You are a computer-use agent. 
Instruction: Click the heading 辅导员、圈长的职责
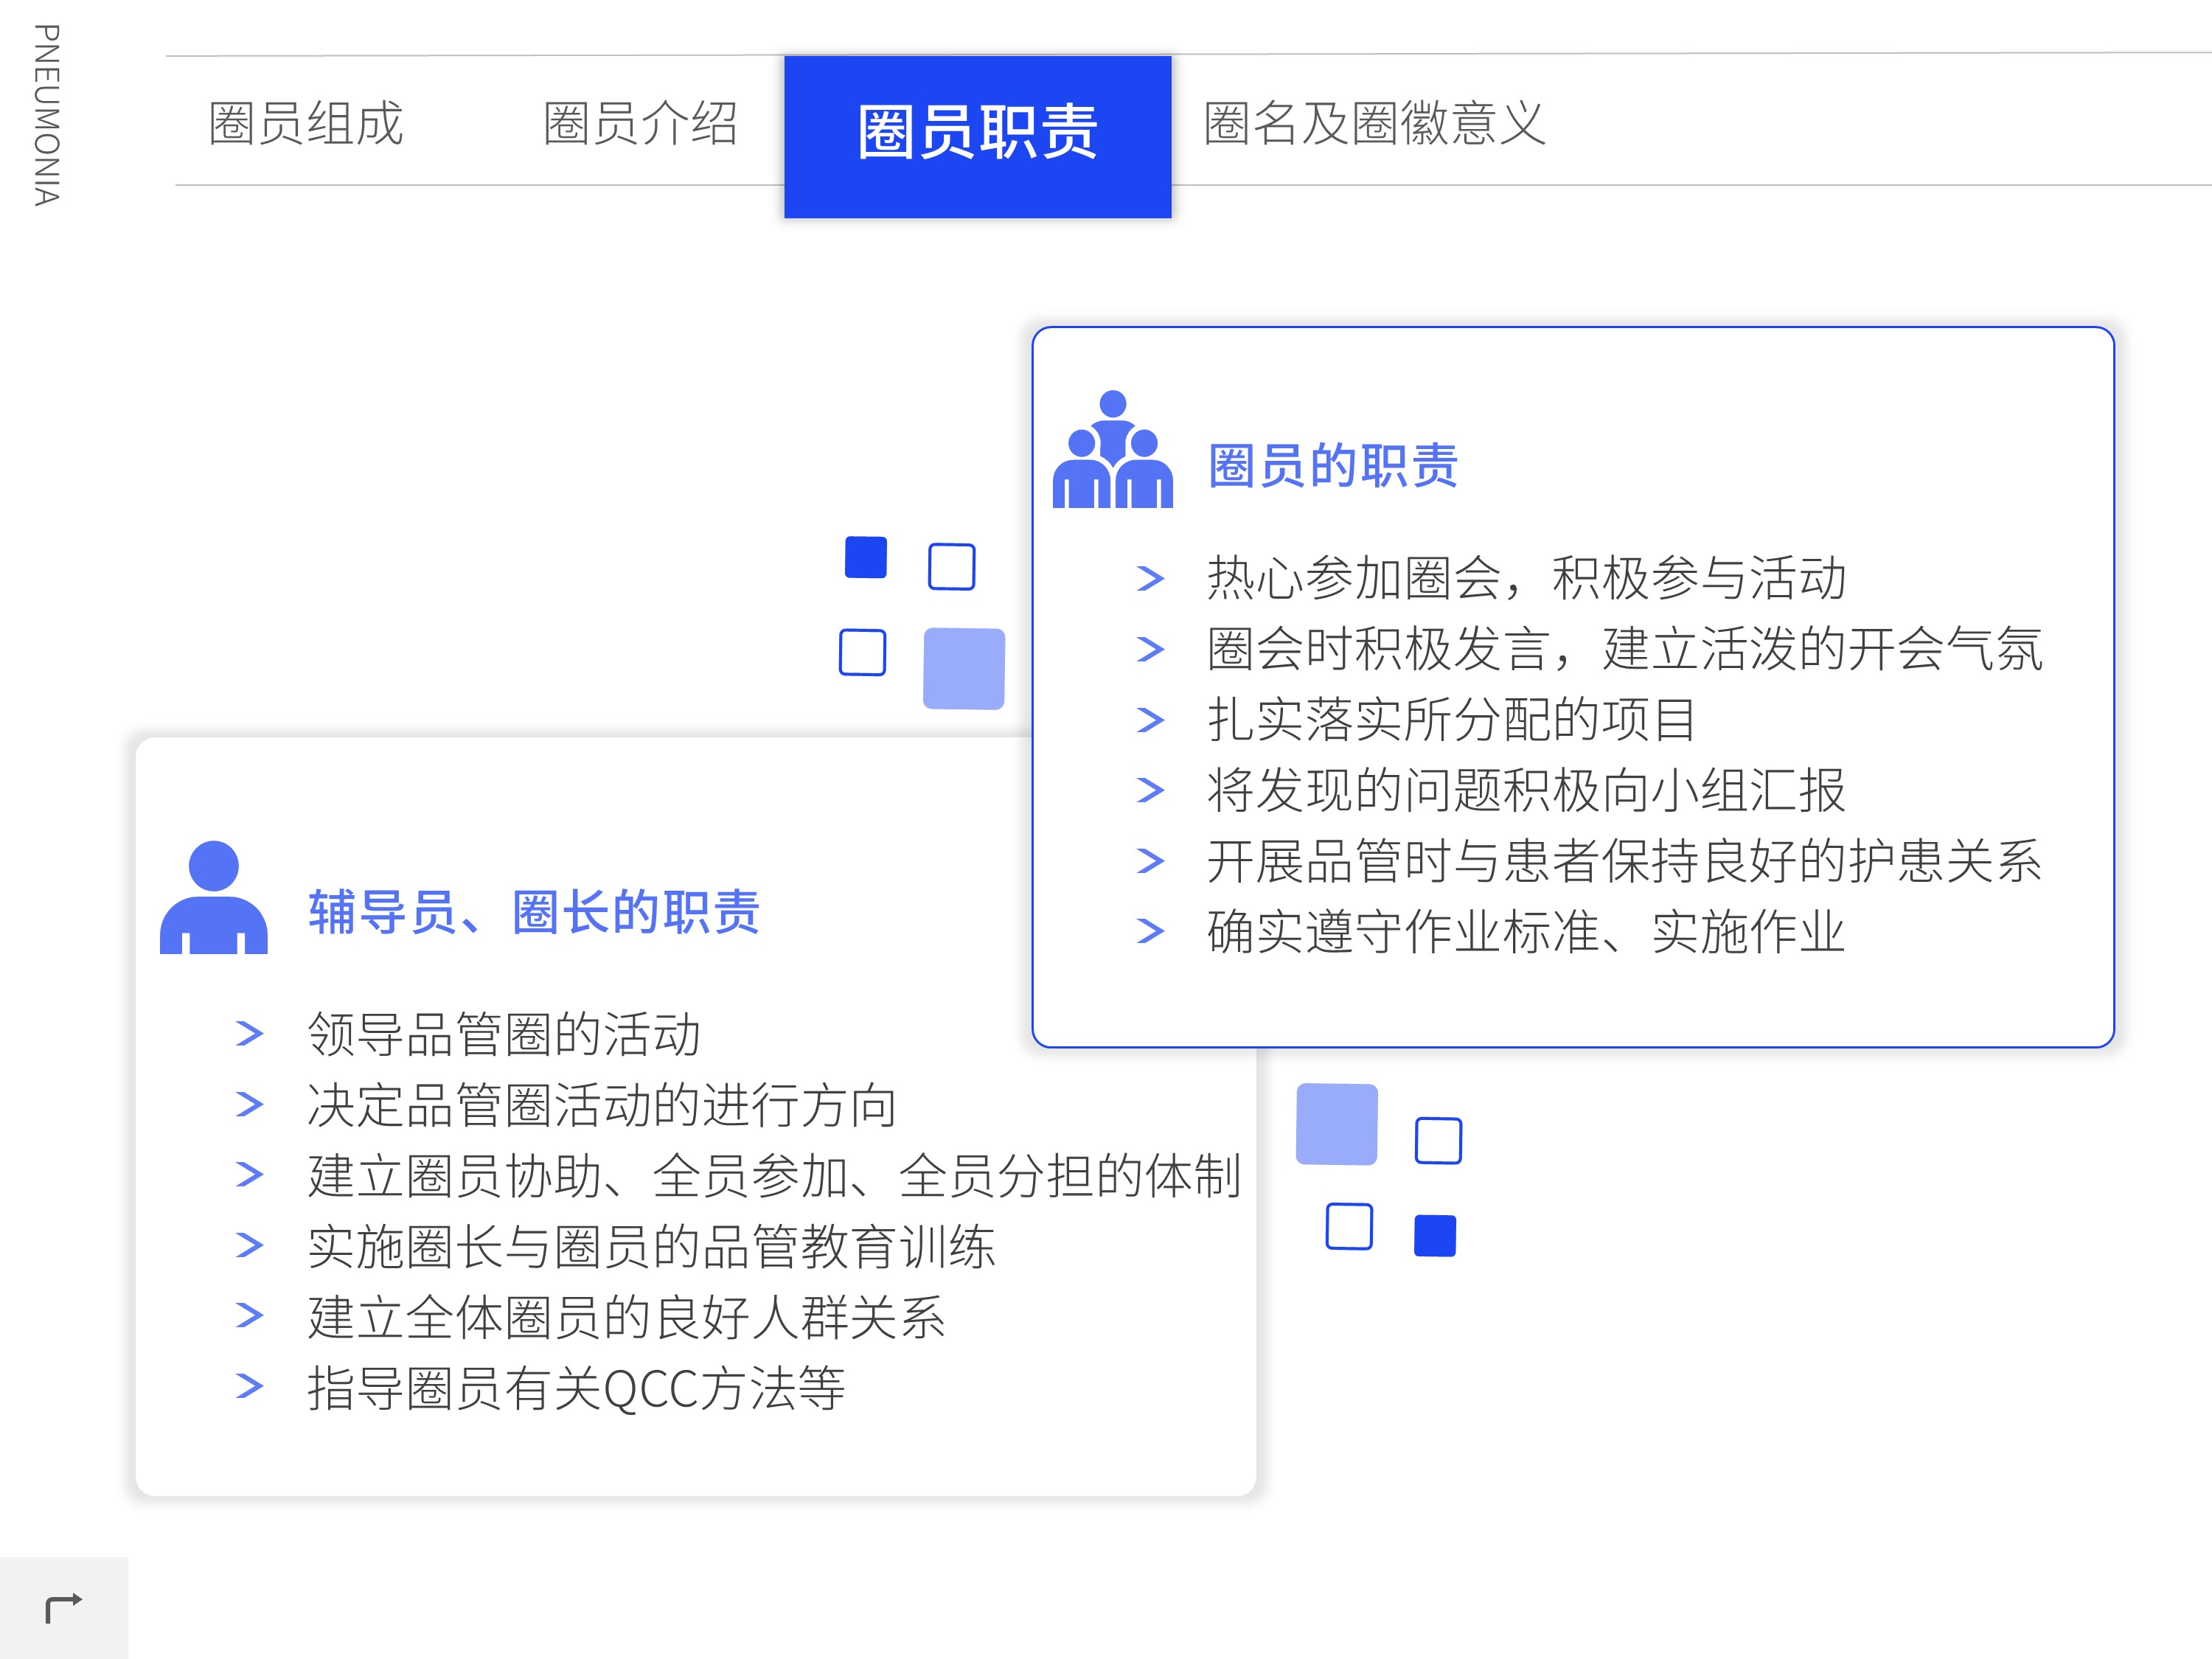coord(534,912)
